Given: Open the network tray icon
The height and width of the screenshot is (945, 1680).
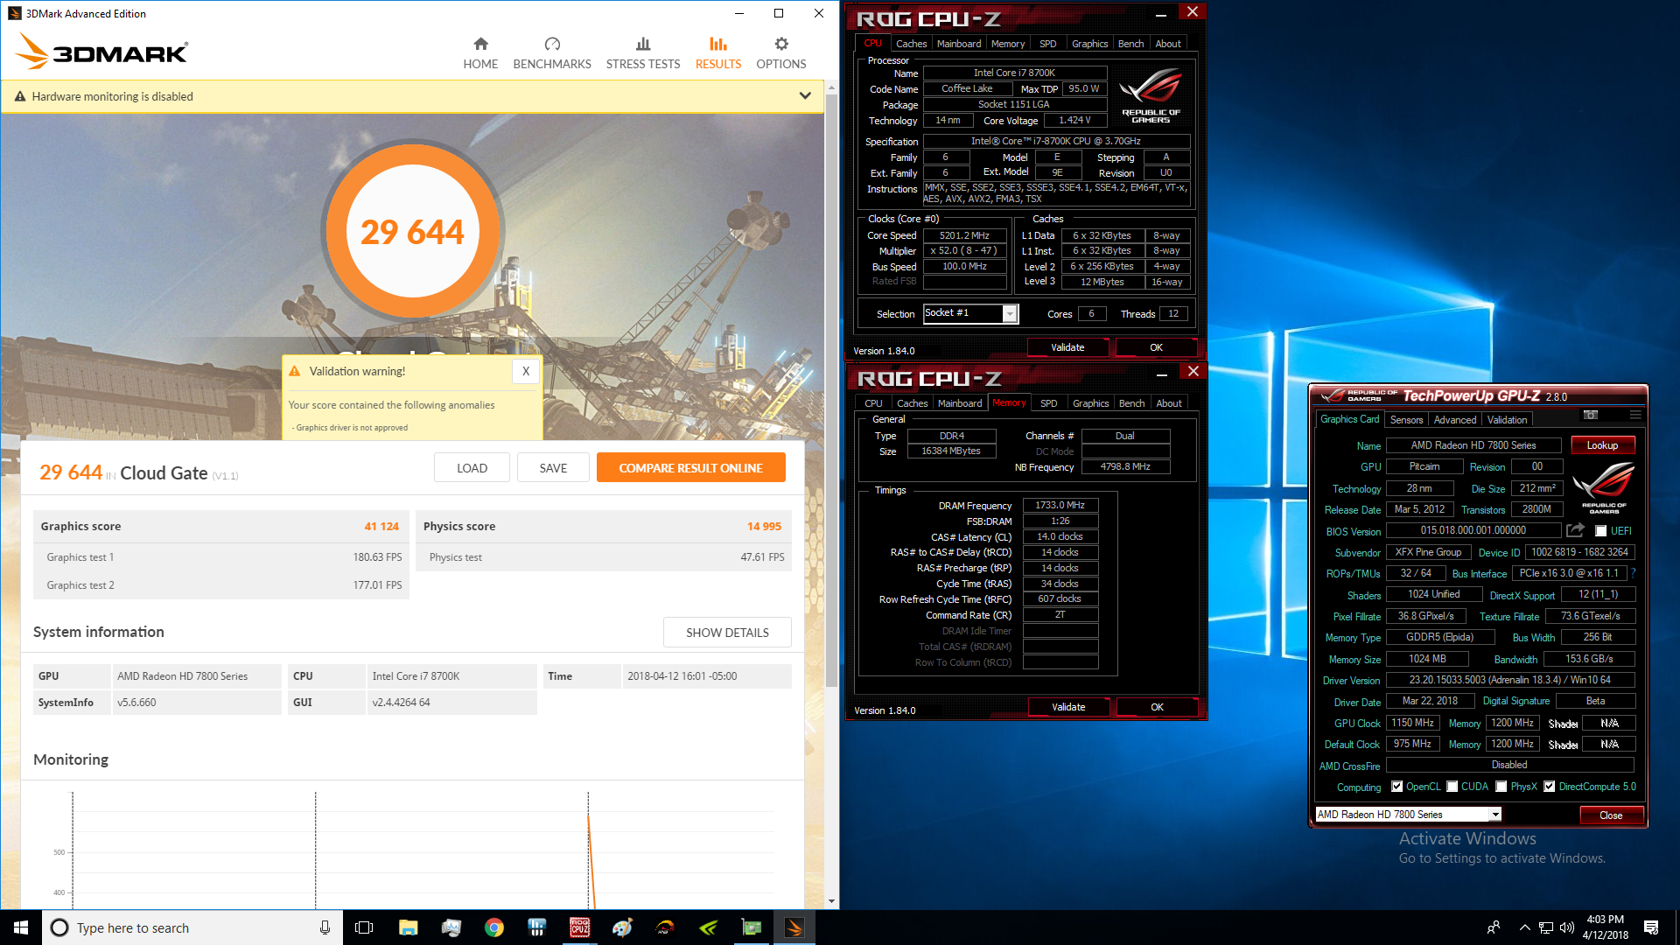Looking at the screenshot, I should (1546, 927).
